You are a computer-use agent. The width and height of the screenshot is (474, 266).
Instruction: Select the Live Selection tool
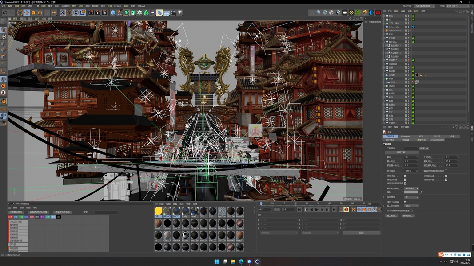tap(20, 12)
